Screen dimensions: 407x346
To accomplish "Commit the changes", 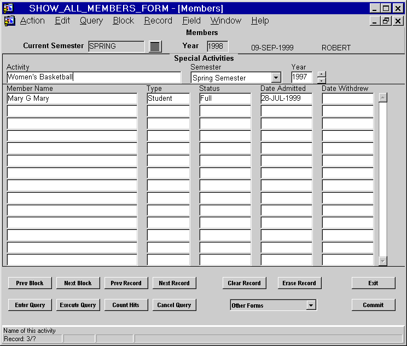I will coord(373,305).
